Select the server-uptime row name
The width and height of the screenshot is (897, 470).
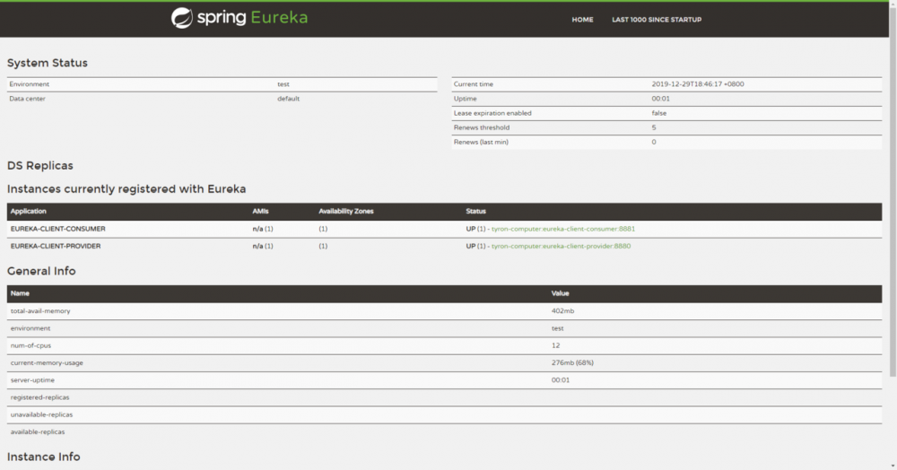32,379
